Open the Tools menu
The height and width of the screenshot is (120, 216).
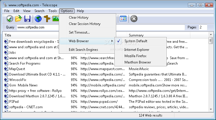(52, 11)
